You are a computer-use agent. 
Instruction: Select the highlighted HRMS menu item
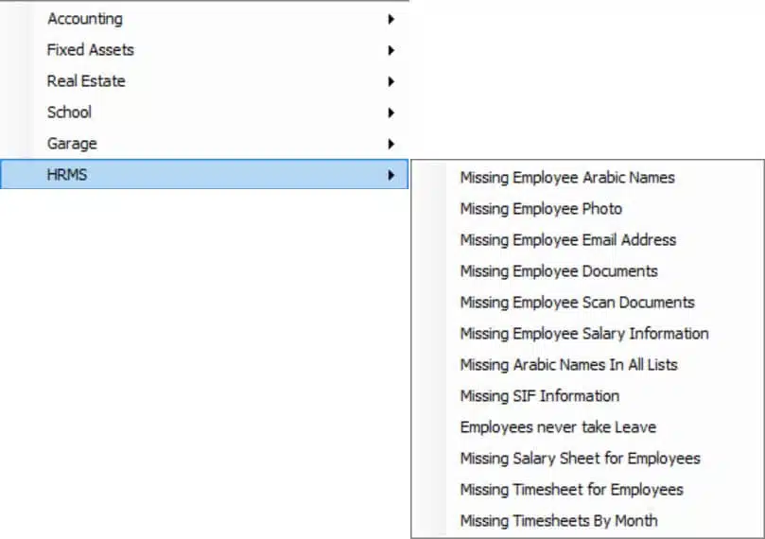[204, 174]
